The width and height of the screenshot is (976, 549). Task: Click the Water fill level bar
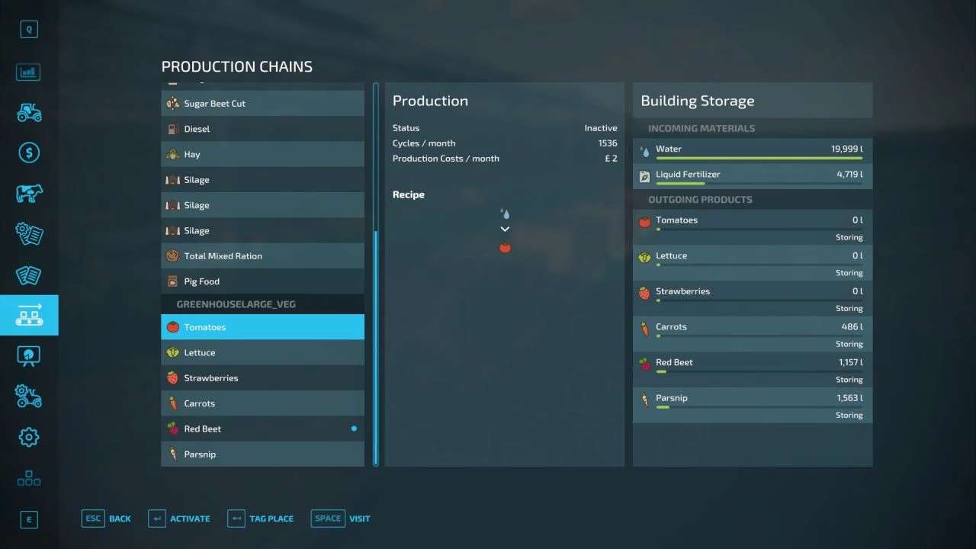pos(759,159)
